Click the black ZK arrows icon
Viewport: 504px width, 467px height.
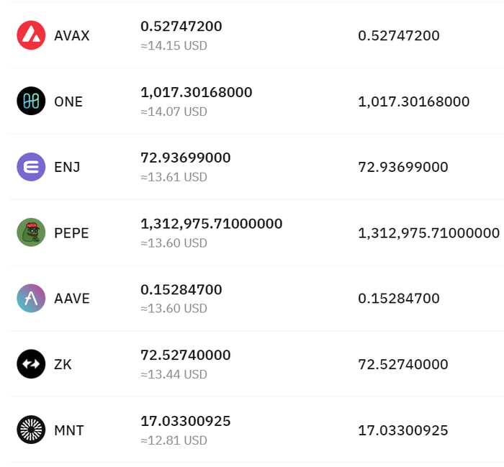[x=31, y=364]
